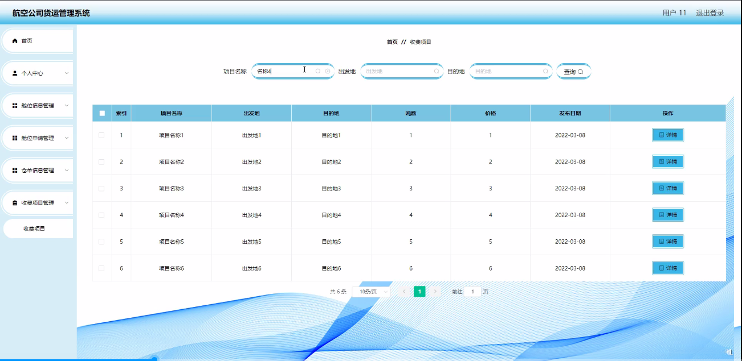Open the 10条/页 page size dropdown
The width and height of the screenshot is (742, 361).
371,292
